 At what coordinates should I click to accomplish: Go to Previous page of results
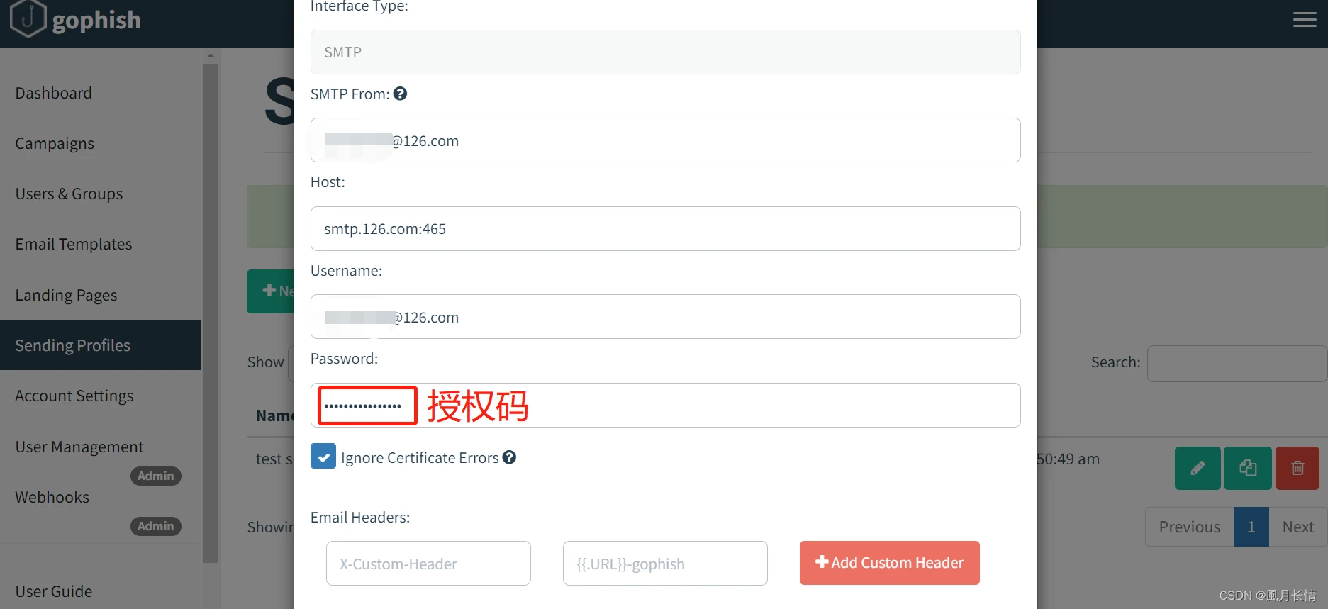[1190, 527]
